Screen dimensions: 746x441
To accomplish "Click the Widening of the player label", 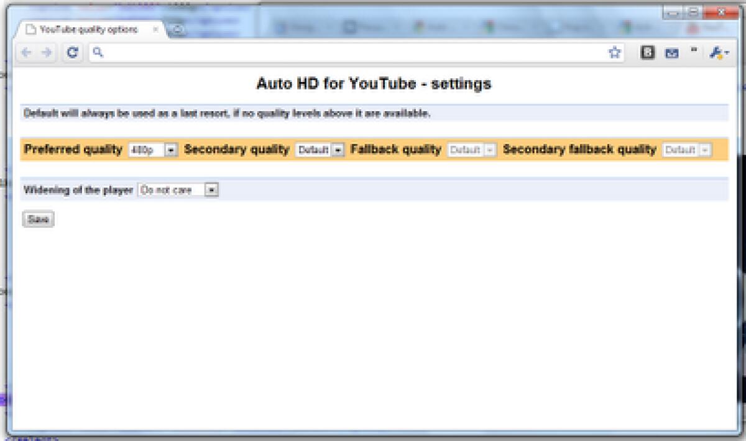I will [78, 190].
